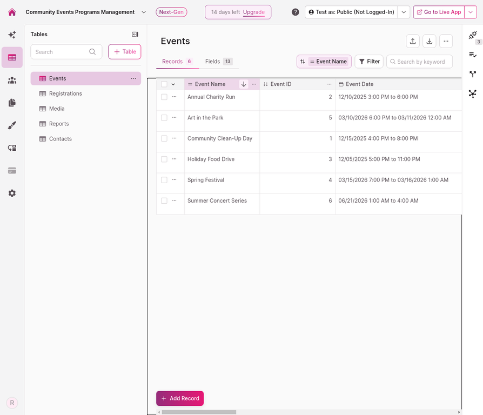Check the Holiday Food Drive row
Viewport: 483px width, 415px height.
click(164, 159)
